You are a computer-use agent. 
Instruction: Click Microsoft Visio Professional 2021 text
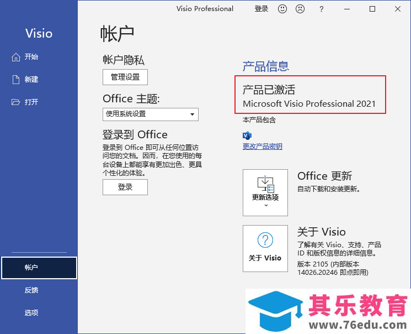click(309, 104)
